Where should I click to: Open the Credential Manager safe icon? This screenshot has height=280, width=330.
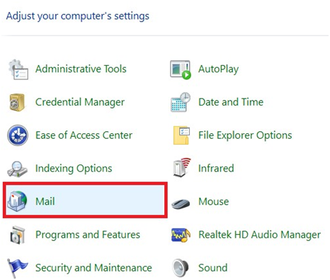tap(17, 102)
